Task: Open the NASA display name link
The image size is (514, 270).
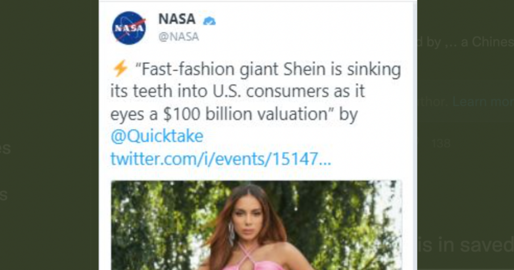Action: (177, 19)
